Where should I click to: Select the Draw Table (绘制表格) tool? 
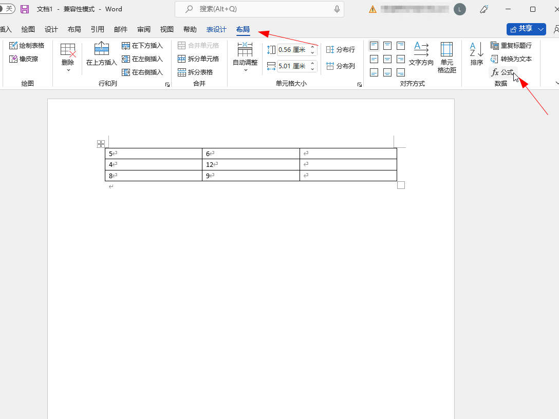27,46
